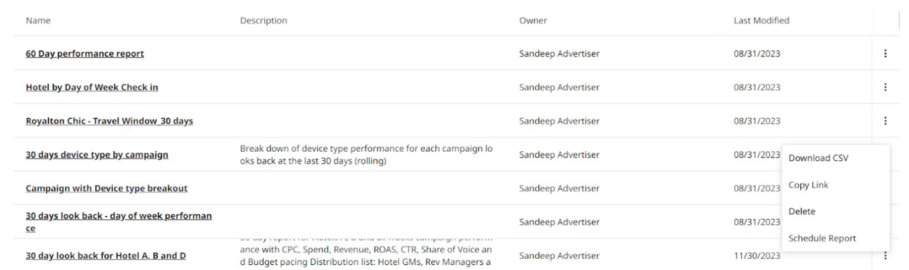This screenshot has width=909, height=270.
Task: Open Hotel by Day of Week Check in report
Action: pyautogui.click(x=92, y=88)
